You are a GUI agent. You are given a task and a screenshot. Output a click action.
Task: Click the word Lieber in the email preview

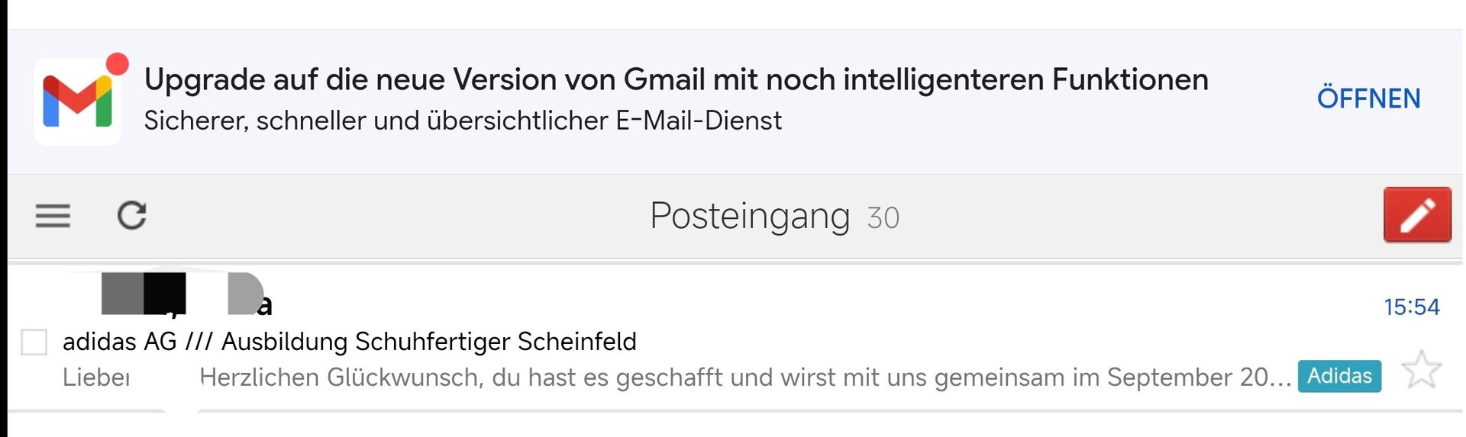[96, 378]
